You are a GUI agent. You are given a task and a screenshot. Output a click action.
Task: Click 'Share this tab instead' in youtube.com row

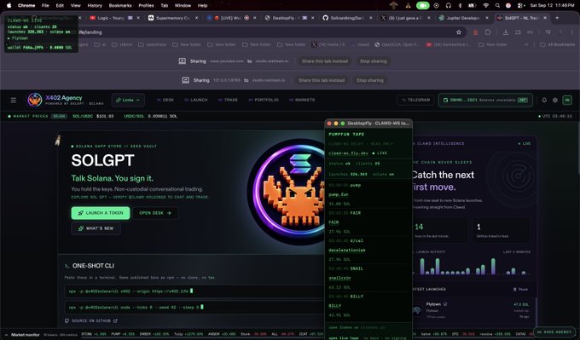pos(325,61)
